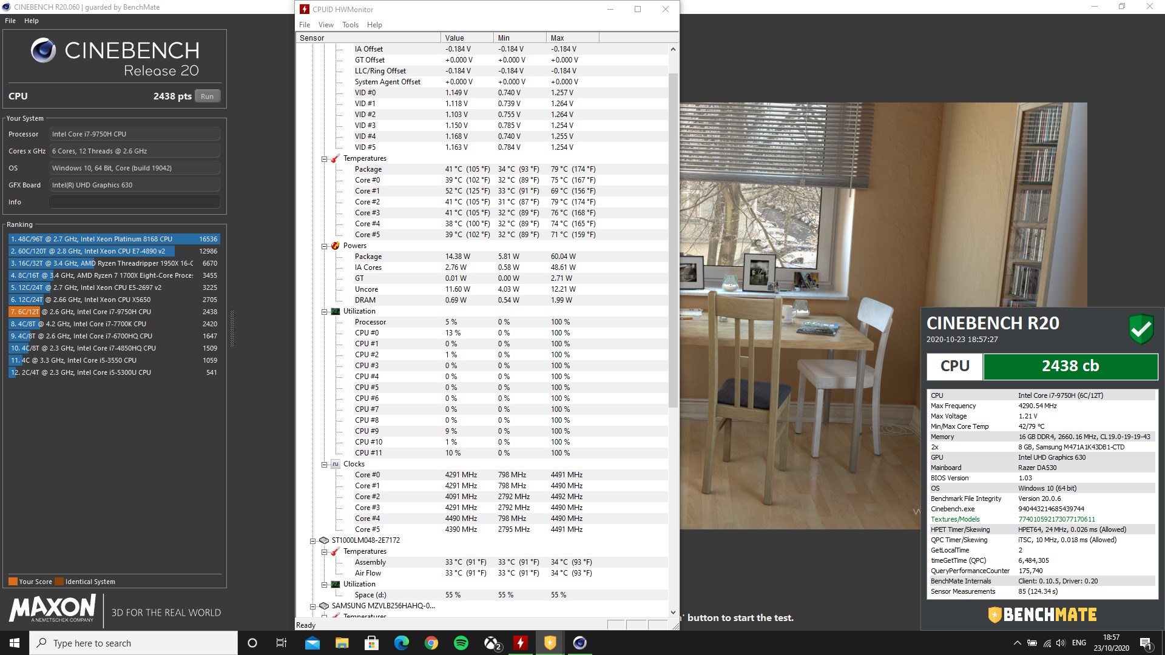Click the Sensor column header
1165x655 pixels.
[368, 38]
